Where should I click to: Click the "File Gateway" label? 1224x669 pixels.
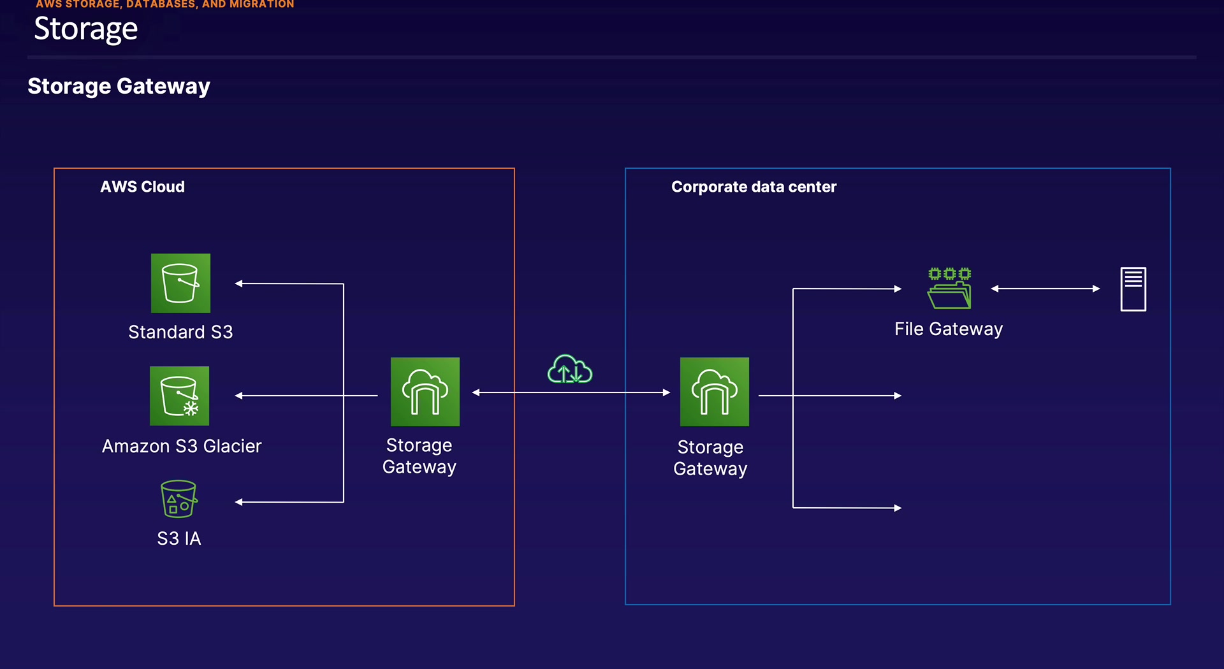click(949, 329)
